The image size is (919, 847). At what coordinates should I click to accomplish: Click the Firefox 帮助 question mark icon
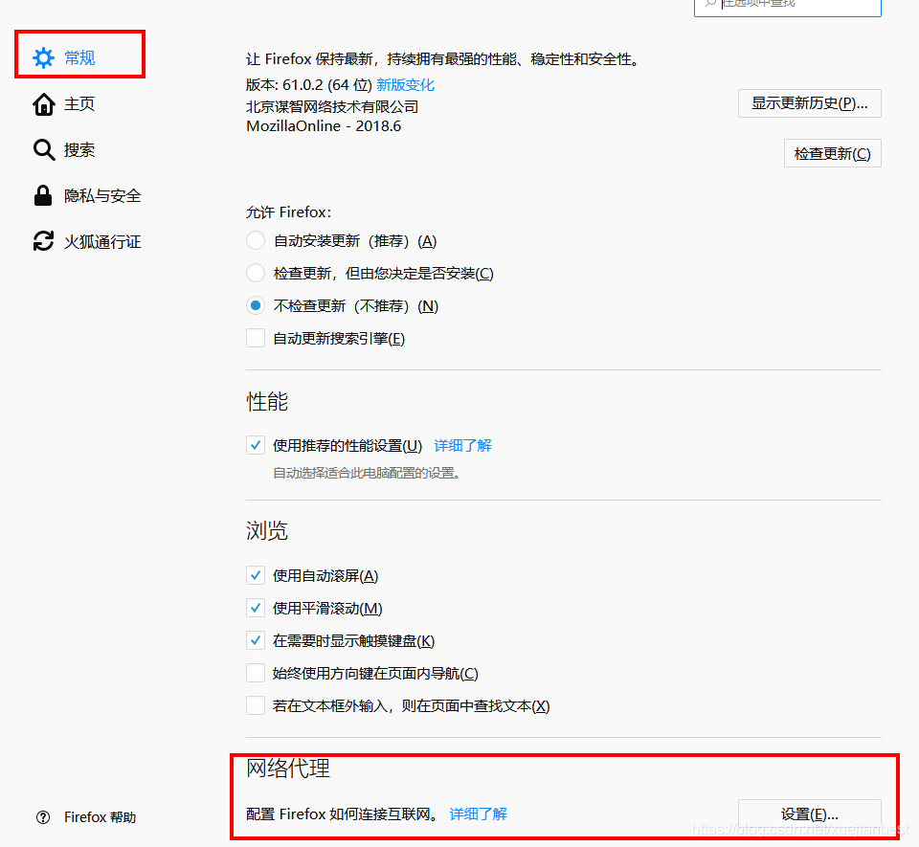pyautogui.click(x=43, y=817)
